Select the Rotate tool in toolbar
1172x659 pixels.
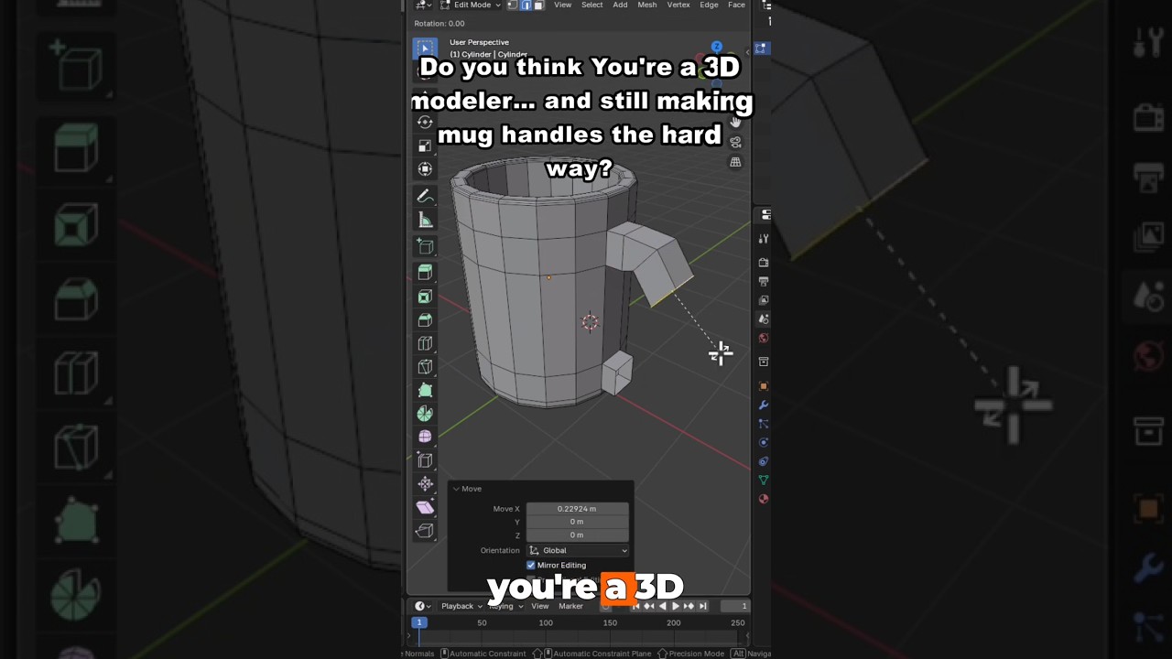424,122
